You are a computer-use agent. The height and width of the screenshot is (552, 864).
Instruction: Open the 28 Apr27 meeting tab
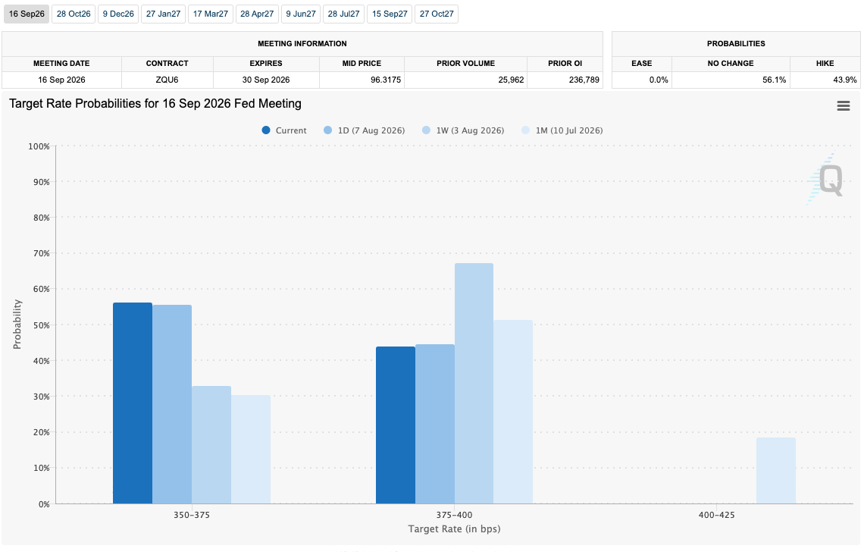[x=257, y=14]
